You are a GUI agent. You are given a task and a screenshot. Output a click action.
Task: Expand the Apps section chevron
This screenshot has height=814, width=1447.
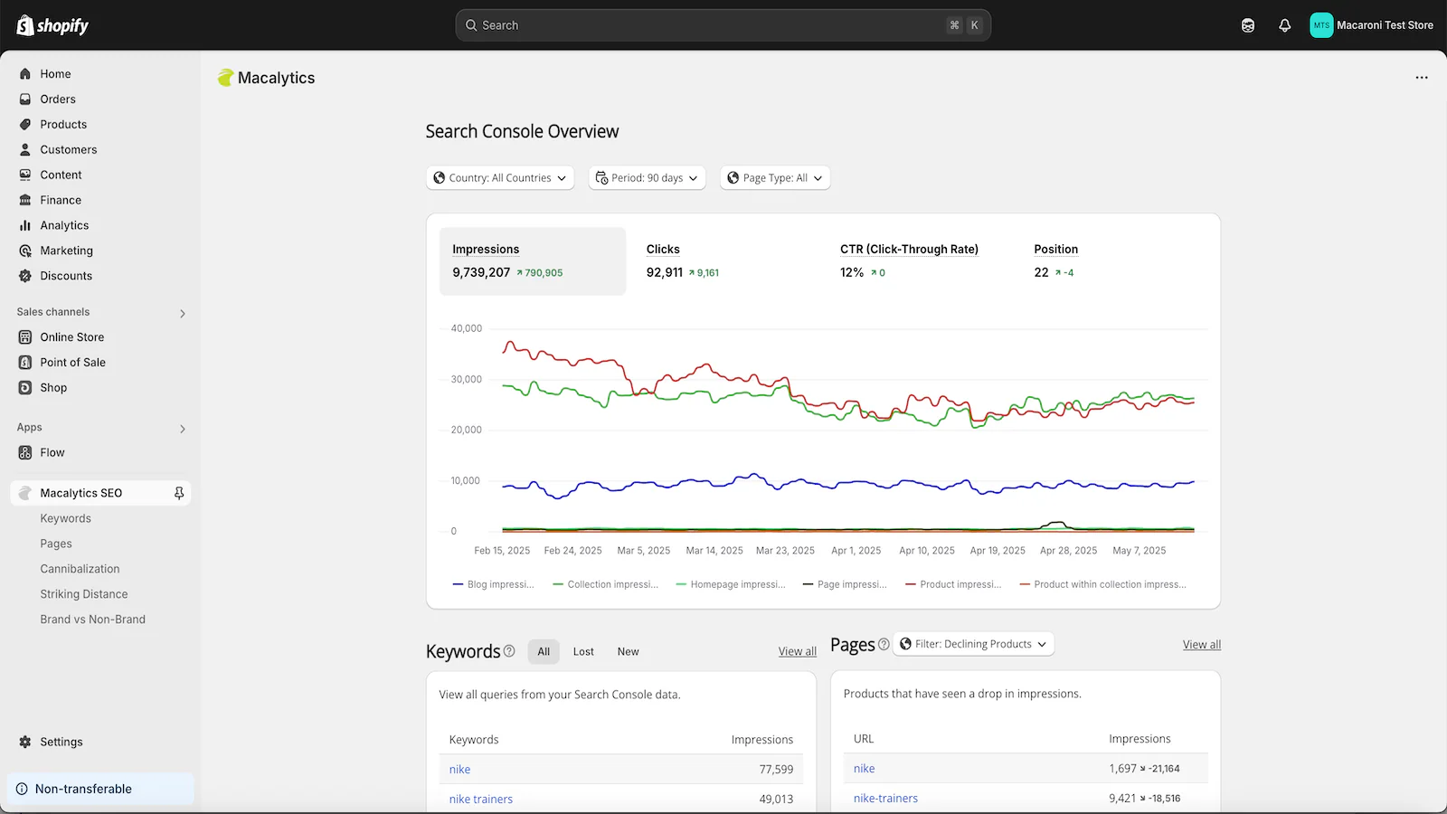point(183,429)
